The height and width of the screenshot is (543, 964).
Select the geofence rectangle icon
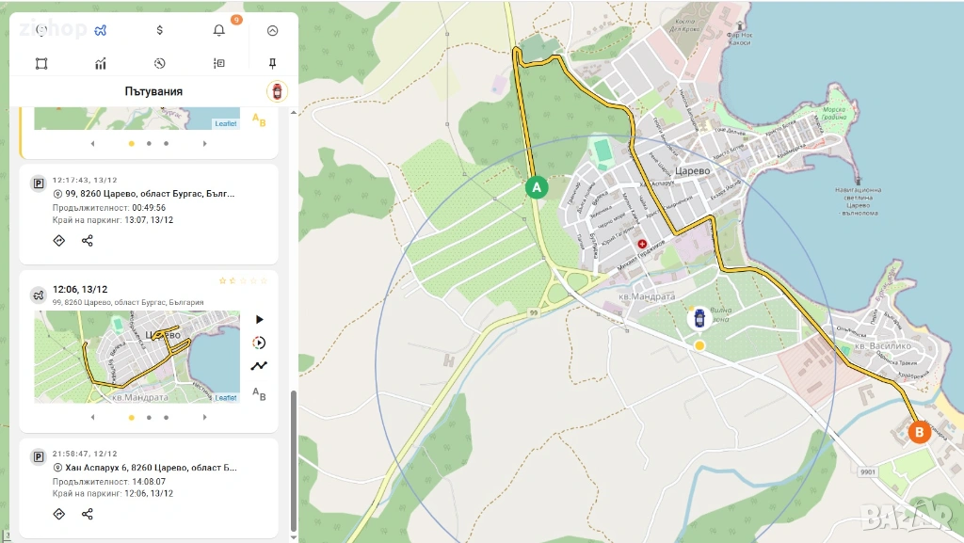[41, 64]
